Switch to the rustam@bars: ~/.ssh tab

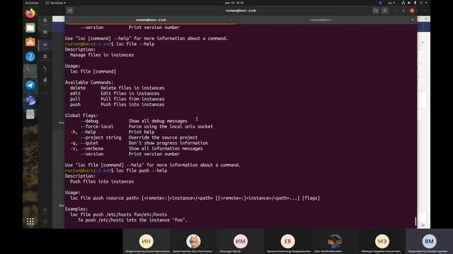coord(150,20)
